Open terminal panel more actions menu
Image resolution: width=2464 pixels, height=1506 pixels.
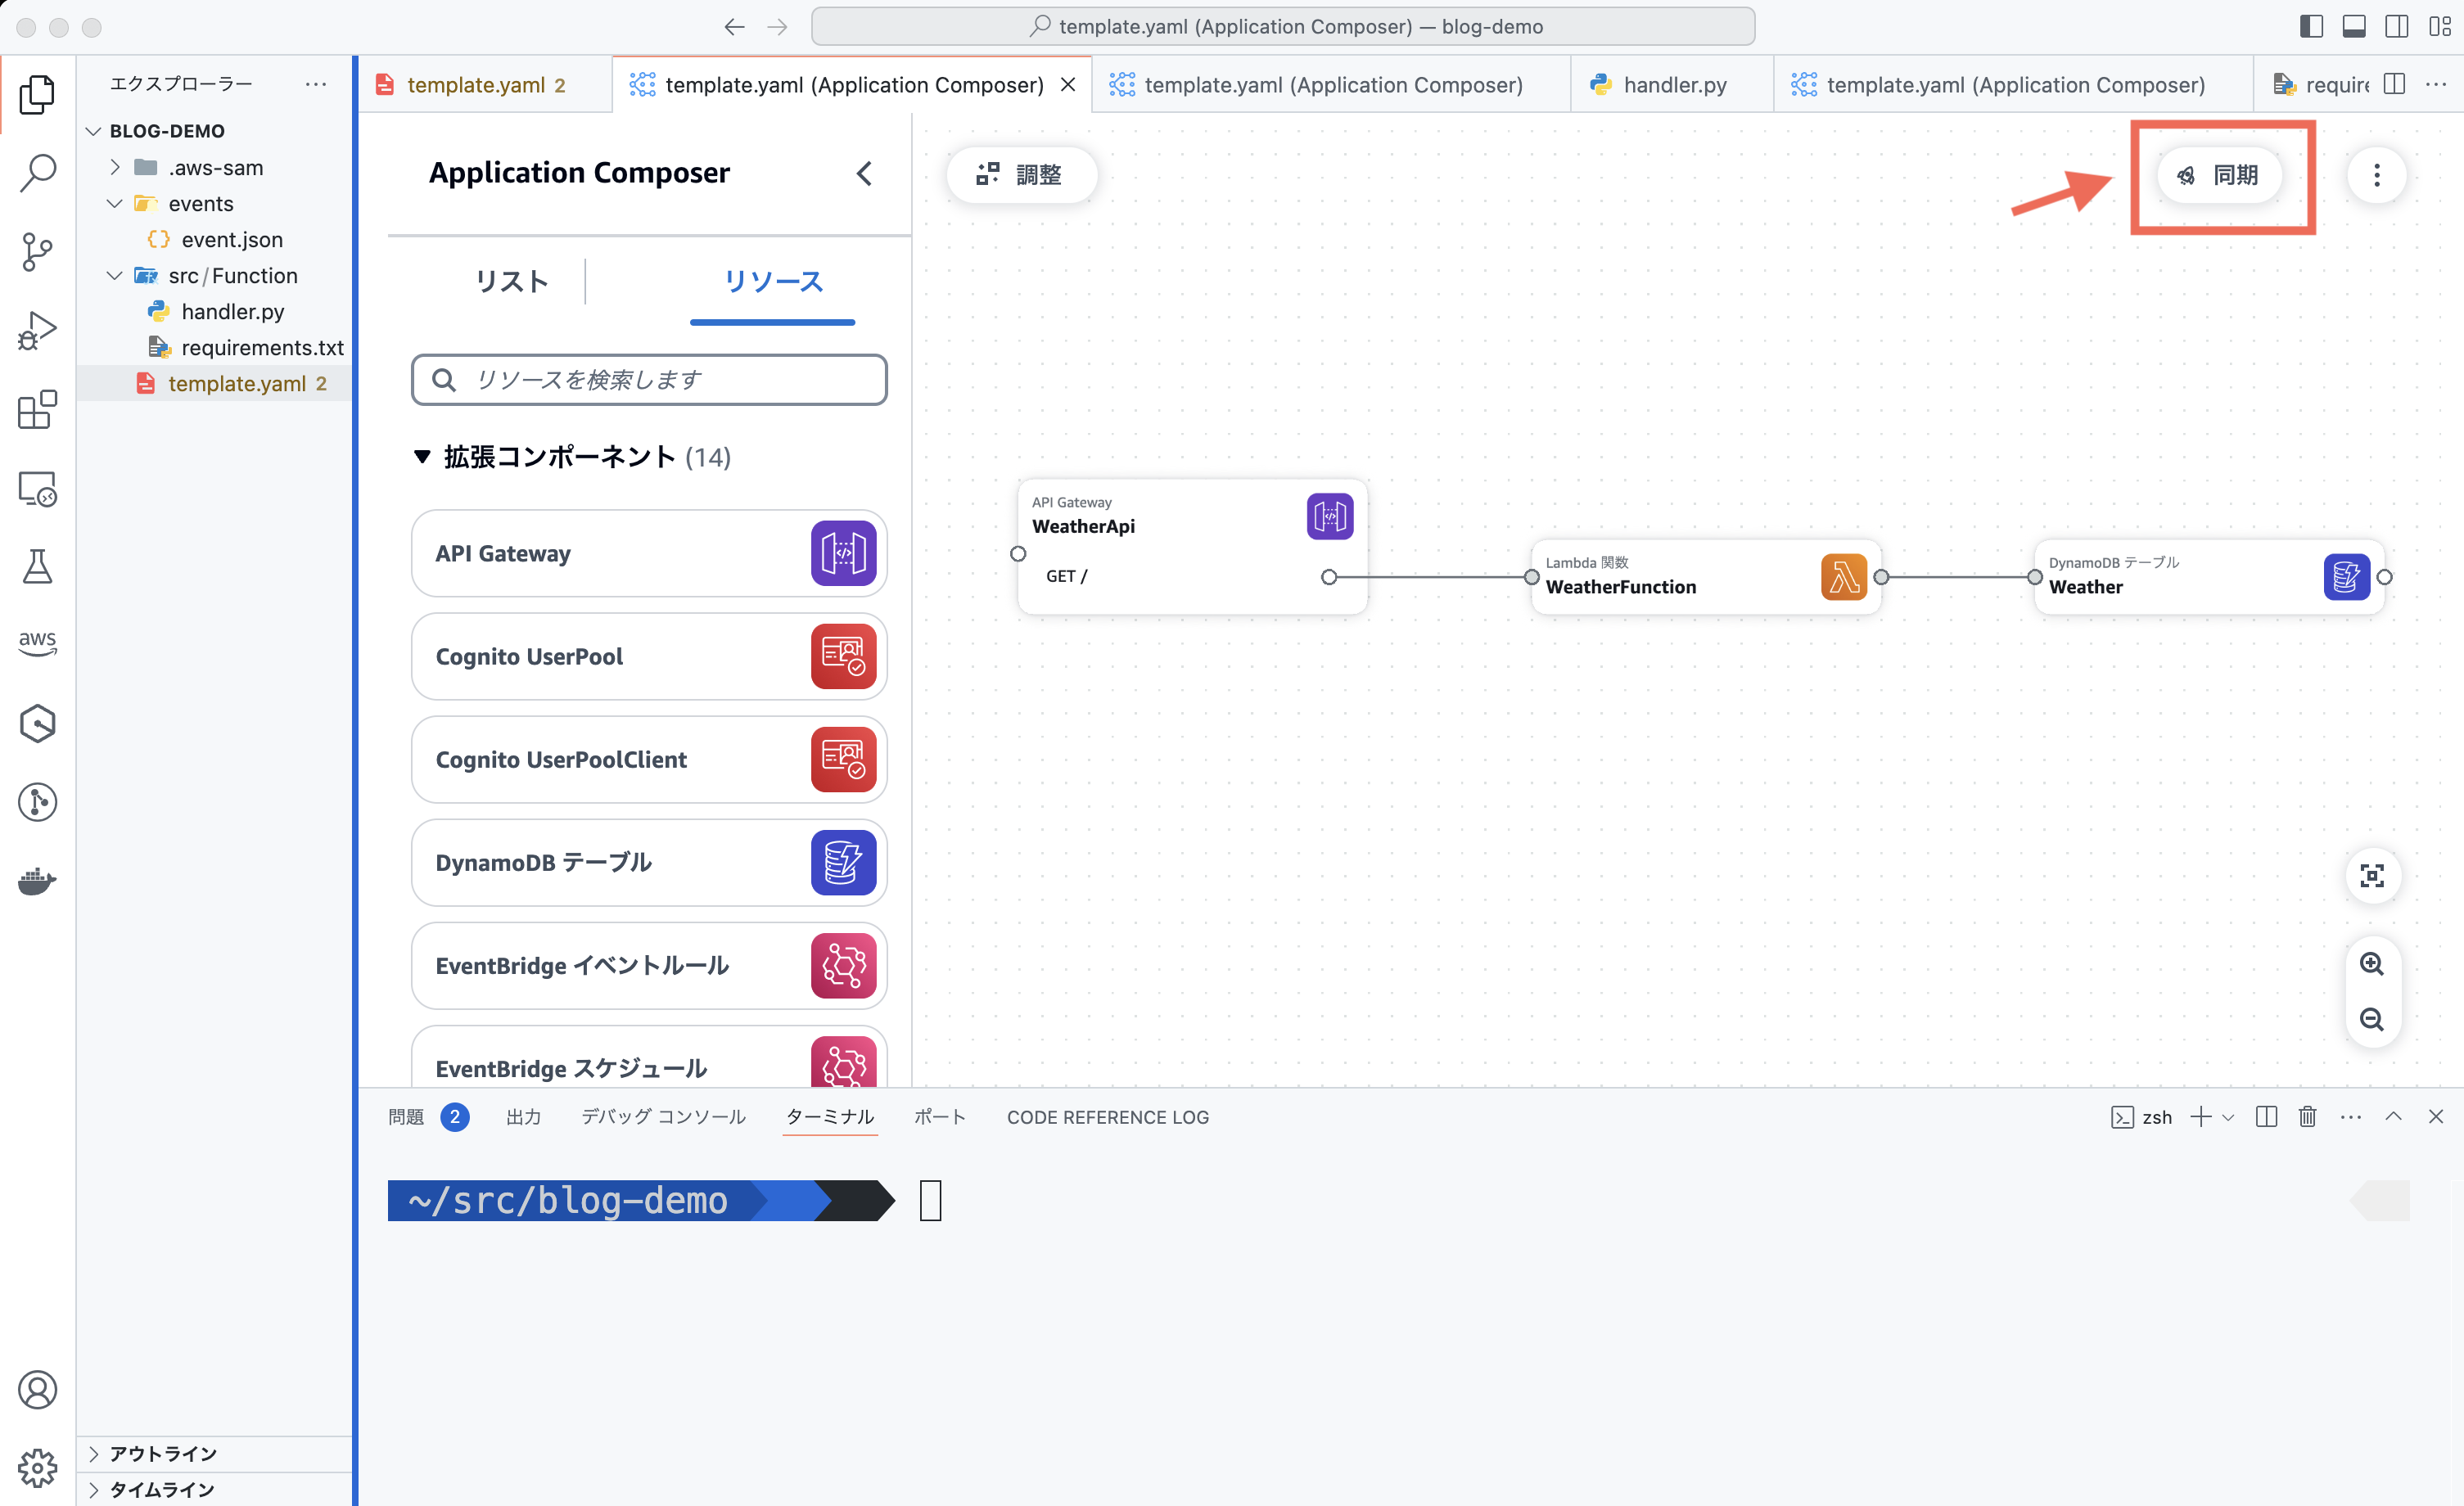tap(2351, 1117)
